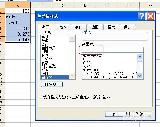This screenshot has height=127, width=160.
Task: Select 特殊 category
Action: (x=55, y=73)
